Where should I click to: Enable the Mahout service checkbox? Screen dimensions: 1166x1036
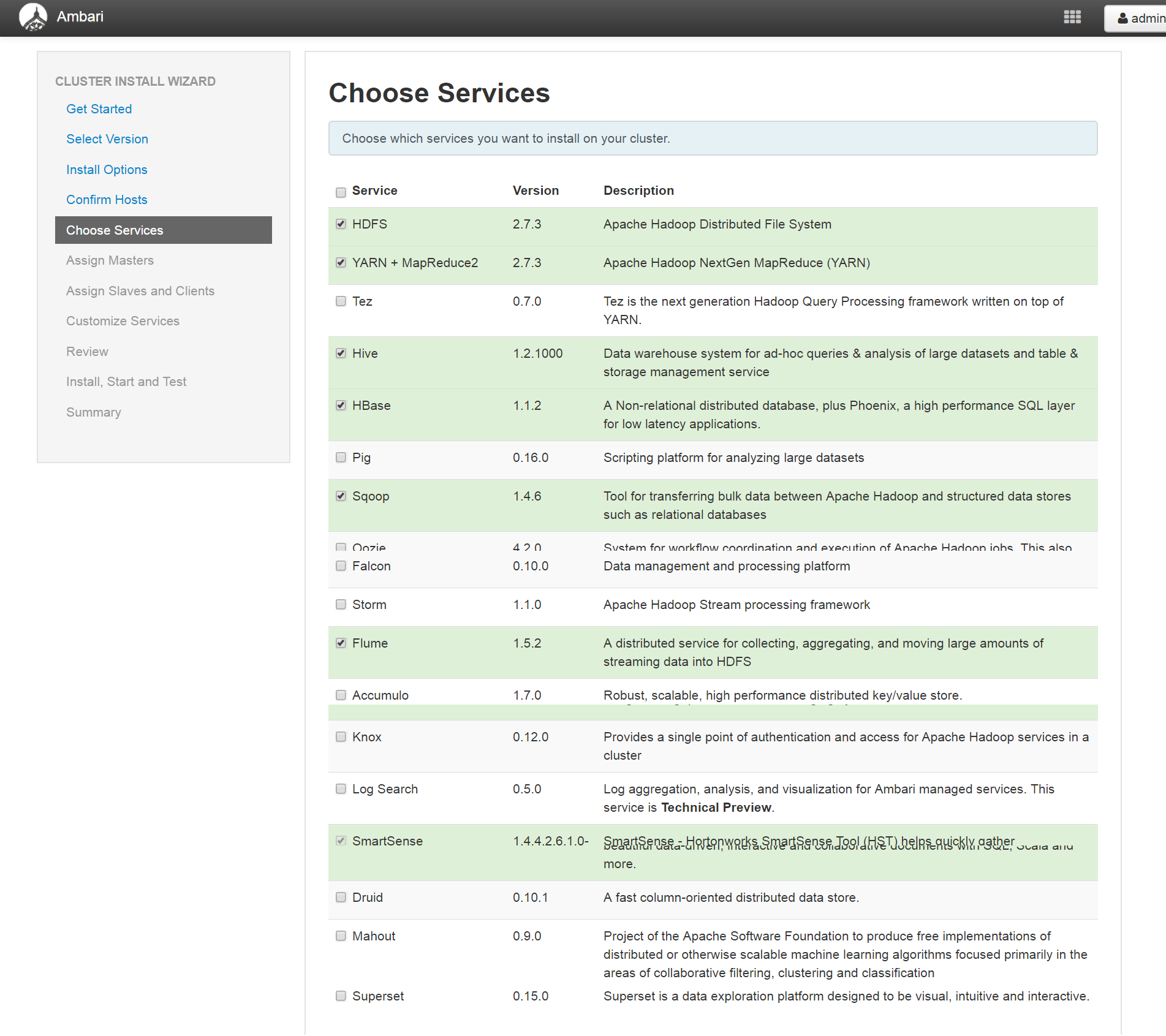(341, 936)
